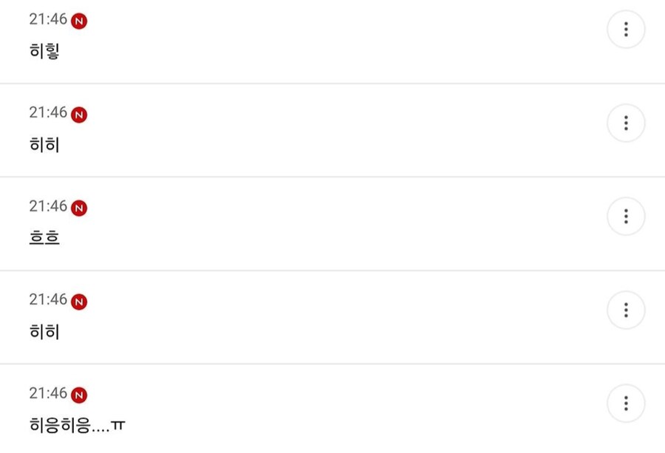
Task: Click timestamp of the 히히 entry preceding 흐흐
Action: [48, 113]
